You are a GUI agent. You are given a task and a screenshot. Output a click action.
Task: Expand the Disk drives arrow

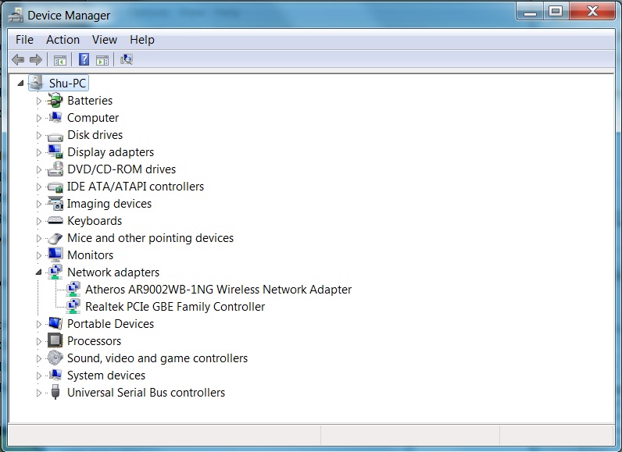point(39,135)
